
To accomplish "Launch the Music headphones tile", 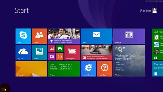I will [x=60, y=57].
